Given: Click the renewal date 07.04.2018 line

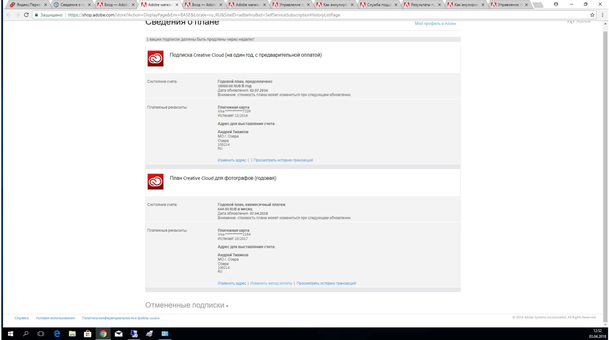Looking at the screenshot, I should [x=243, y=213].
